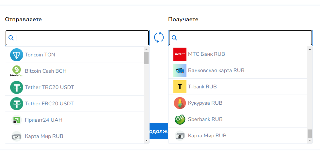Choose Tether TRC20 USDT option
320x151 pixels.
click(x=74, y=87)
